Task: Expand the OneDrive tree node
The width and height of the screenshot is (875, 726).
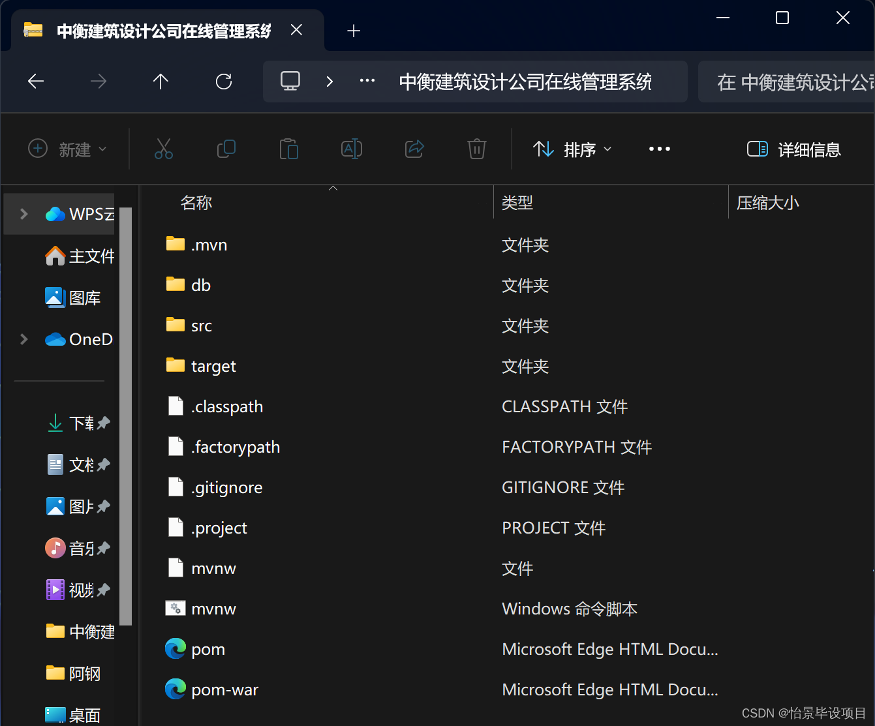Action: click(24, 339)
